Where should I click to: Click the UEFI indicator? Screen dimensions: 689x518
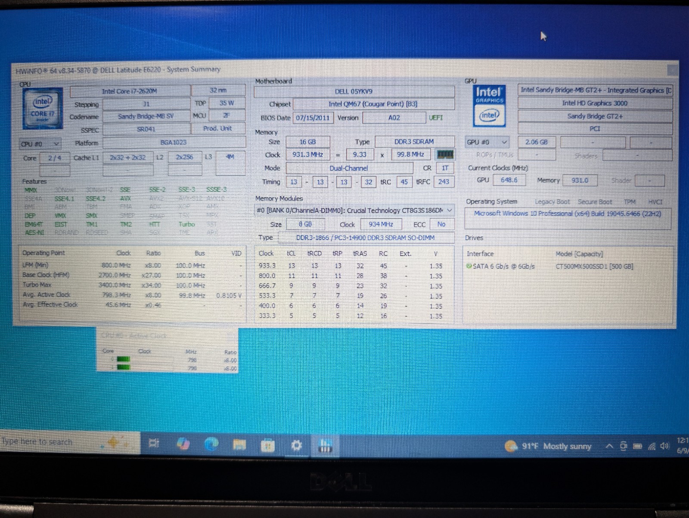tap(436, 117)
